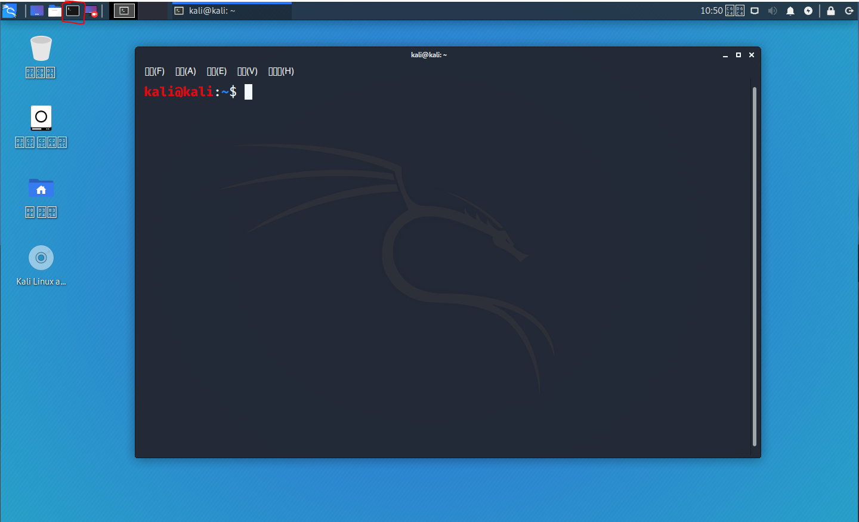Minimize the terminal window
This screenshot has width=859, height=522.
pyautogui.click(x=725, y=55)
